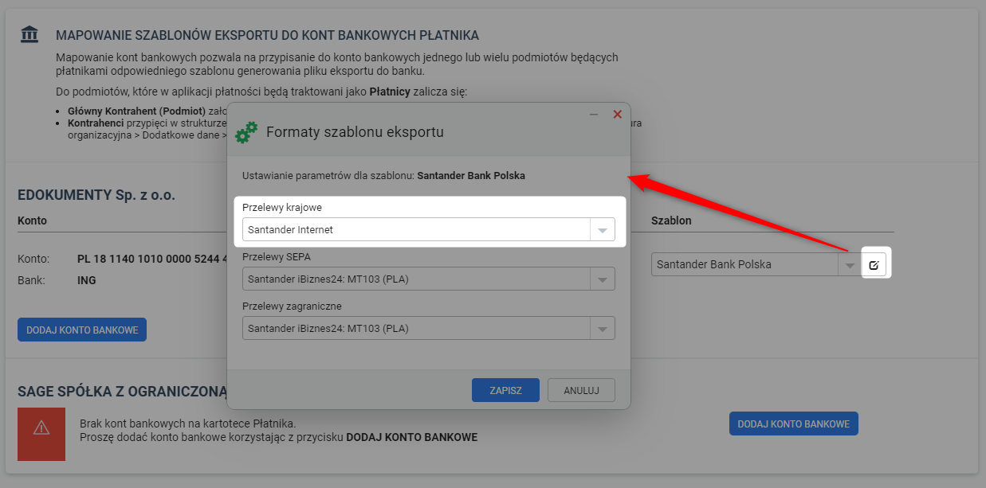
Task: Cancel the dialog with the ANULUJ button
Action: [x=581, y=391]
